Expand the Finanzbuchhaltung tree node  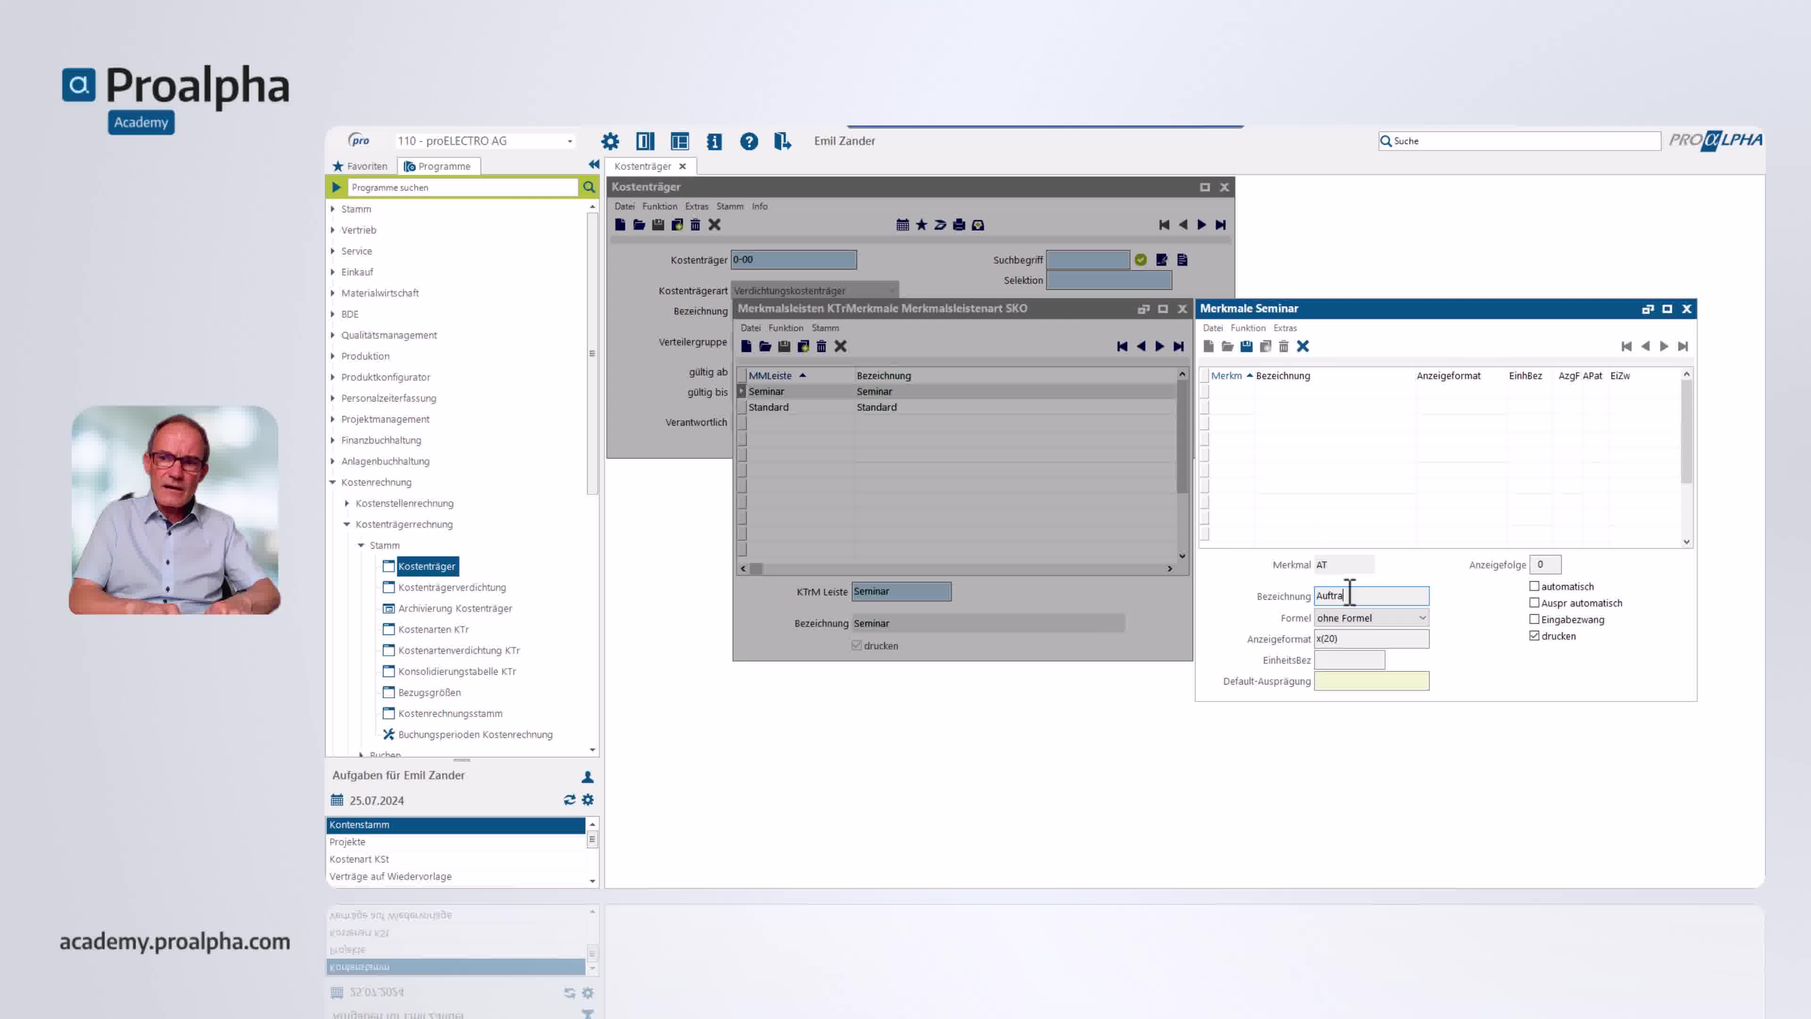coord(333,440)
